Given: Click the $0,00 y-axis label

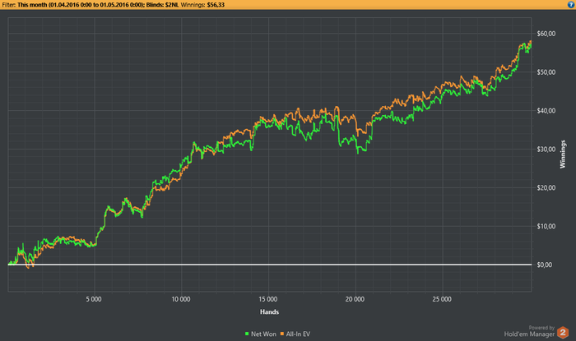Looking at the screenshot, I should coord(545,265).
